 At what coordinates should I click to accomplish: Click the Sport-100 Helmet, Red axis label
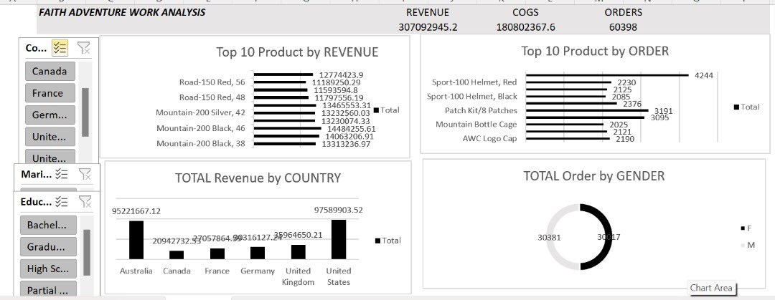pos(474,82)
